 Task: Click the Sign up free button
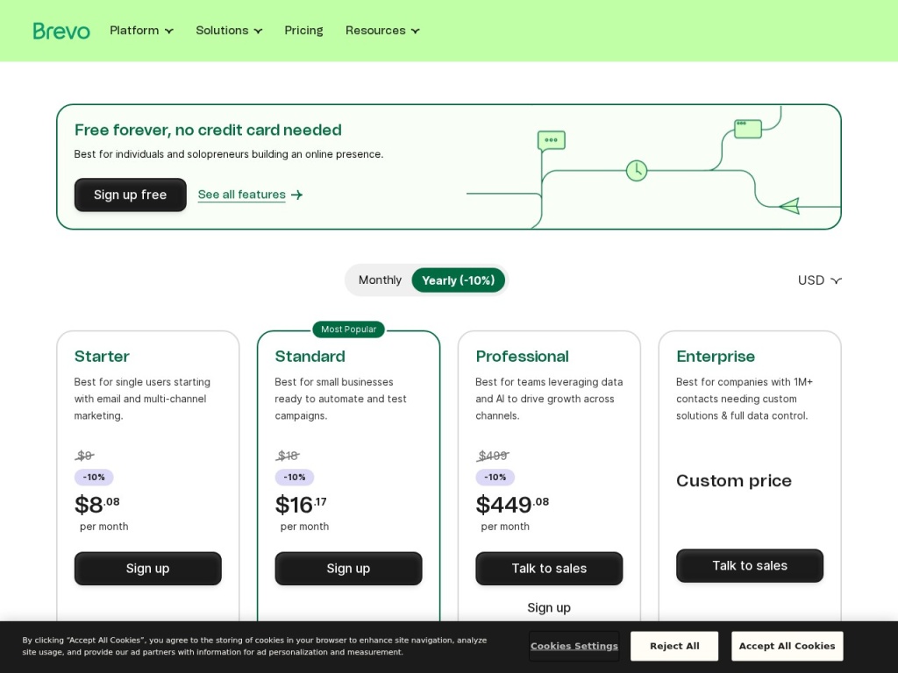[130, 195]
